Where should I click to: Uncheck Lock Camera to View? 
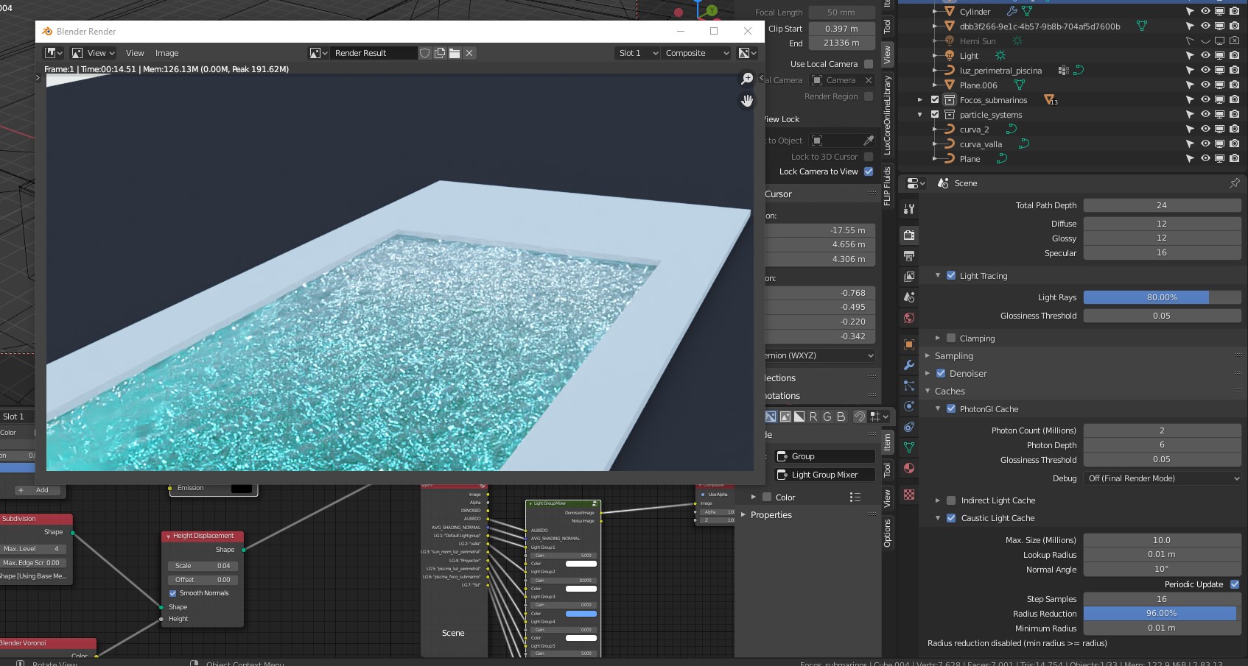tap(869, 171)
